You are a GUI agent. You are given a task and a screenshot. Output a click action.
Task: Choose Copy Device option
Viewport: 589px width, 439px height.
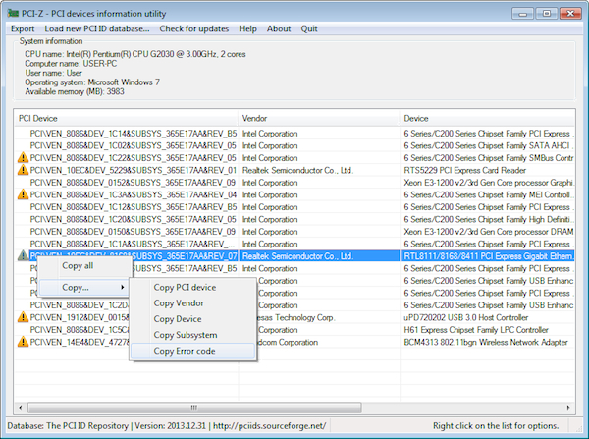coord(192,319)
